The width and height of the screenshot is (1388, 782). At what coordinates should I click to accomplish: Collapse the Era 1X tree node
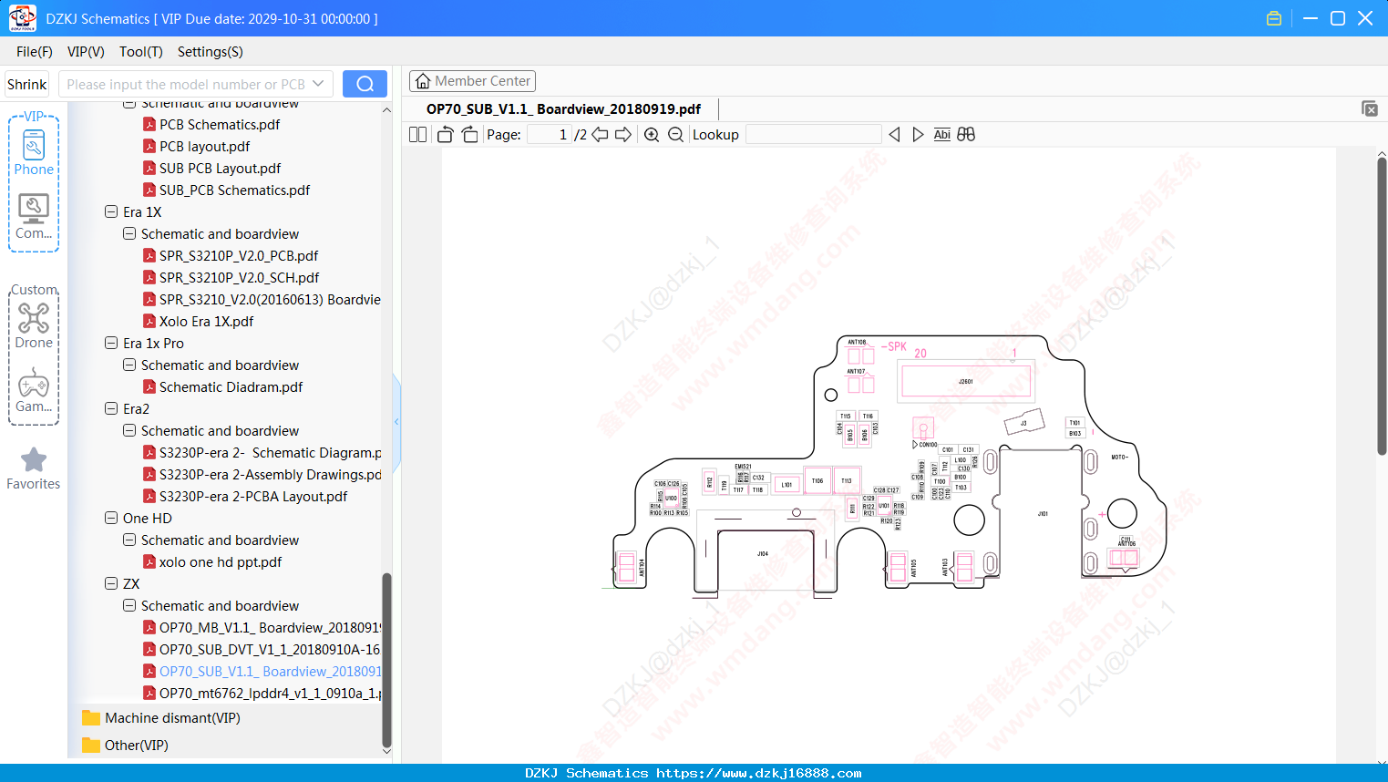(x=111, y=212)
